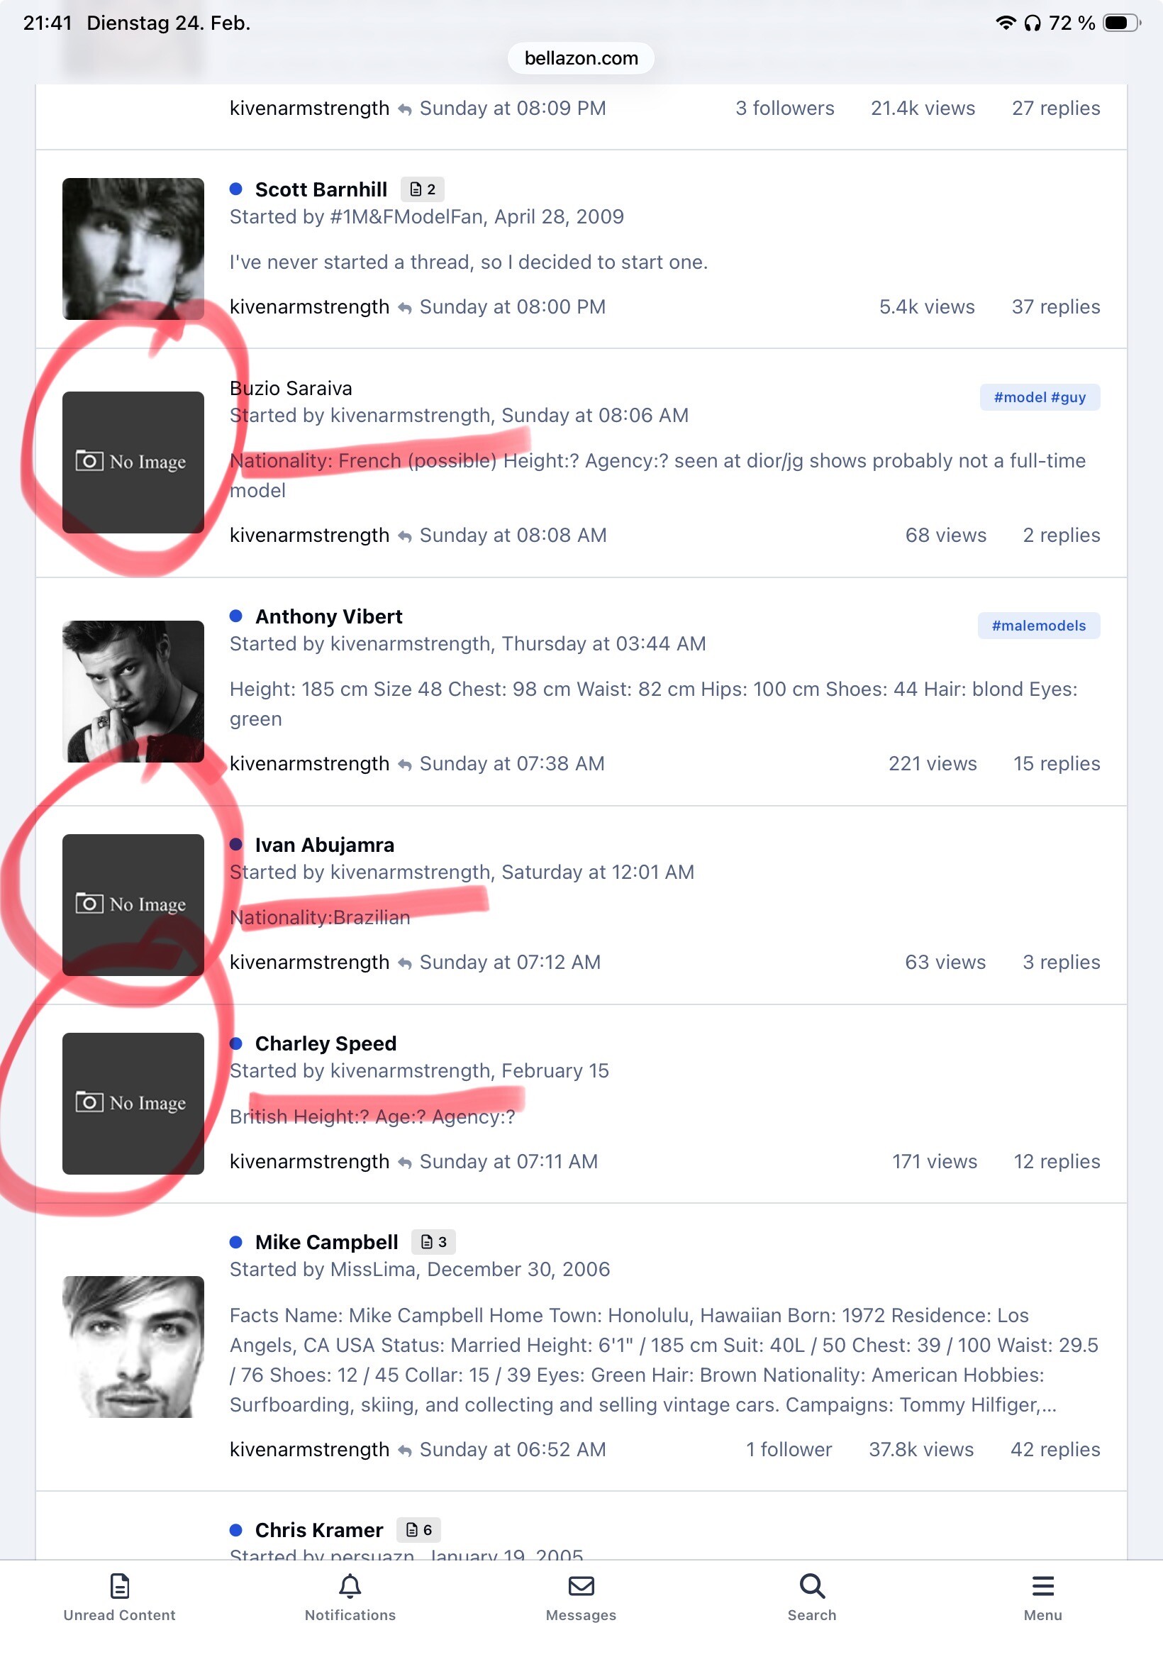Image resolution: width=1163 pixels, height=1674 pixels.
Task: Open the Buzio Saraiva topic title
Action: [291, 389]
